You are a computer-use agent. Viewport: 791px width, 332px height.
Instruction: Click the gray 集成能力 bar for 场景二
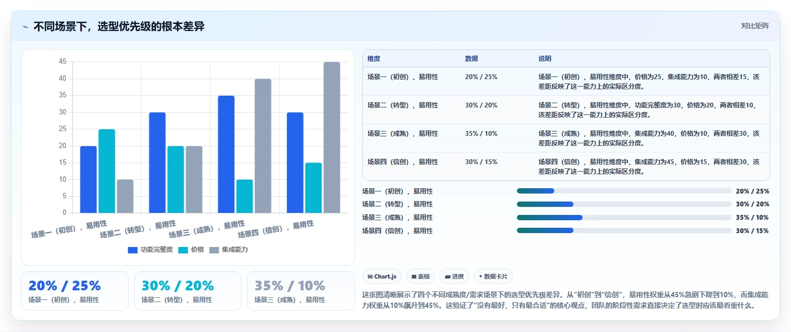pyautogui.click(x=194, y=180)
